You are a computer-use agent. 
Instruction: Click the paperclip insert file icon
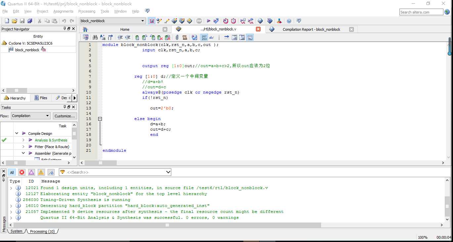(177, 37)
